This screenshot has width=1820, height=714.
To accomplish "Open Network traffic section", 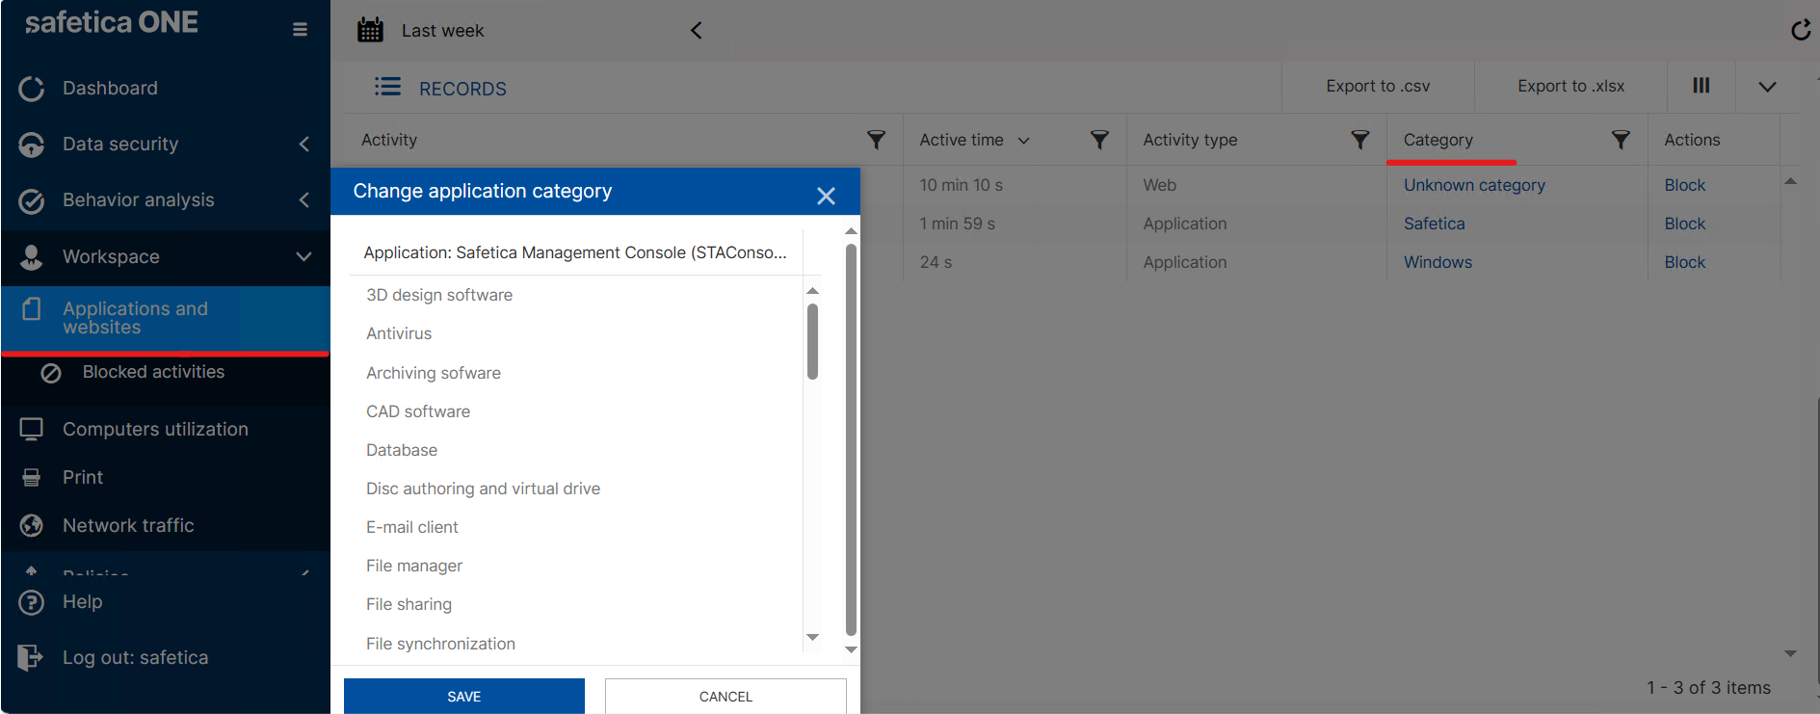I will pos(128,525).
